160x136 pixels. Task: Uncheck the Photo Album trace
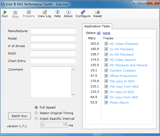point(106,102)
